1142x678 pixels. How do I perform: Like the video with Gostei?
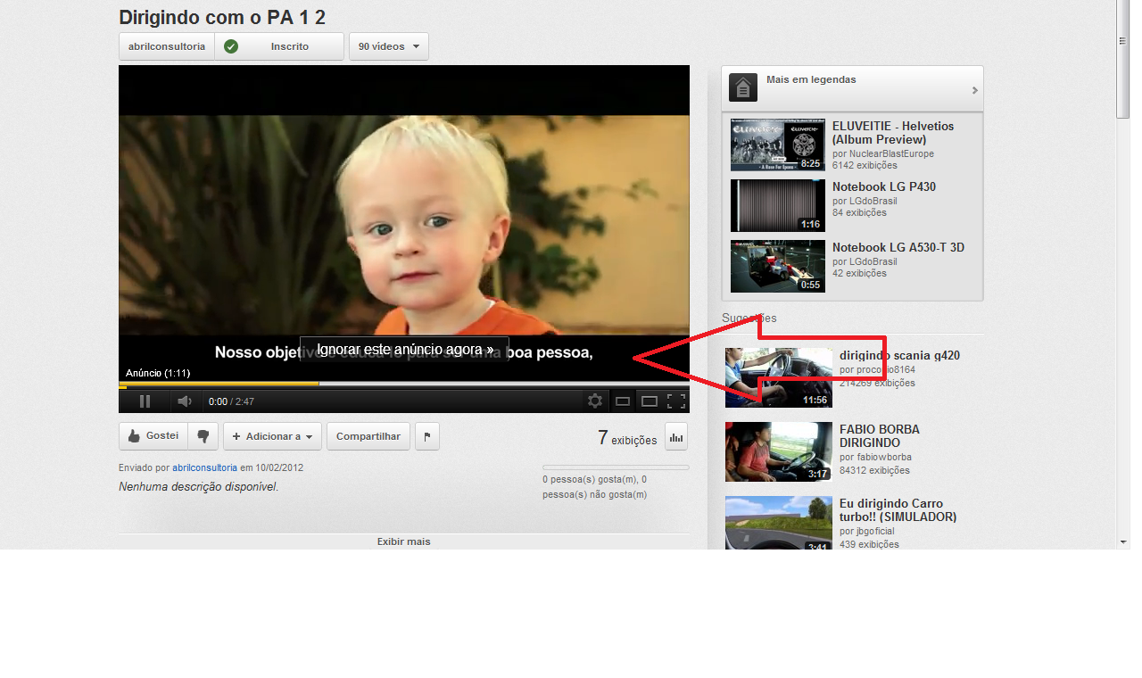click(x=153, y=436)
